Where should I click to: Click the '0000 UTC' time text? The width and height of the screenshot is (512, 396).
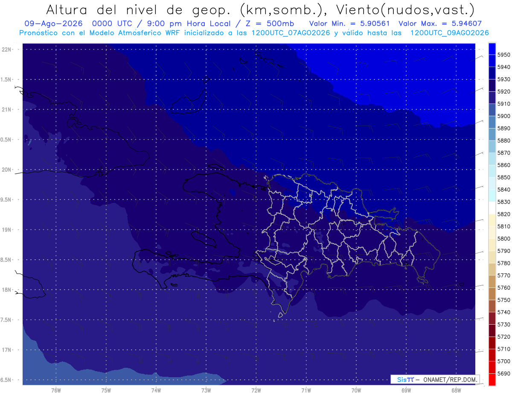click(114, 23)
